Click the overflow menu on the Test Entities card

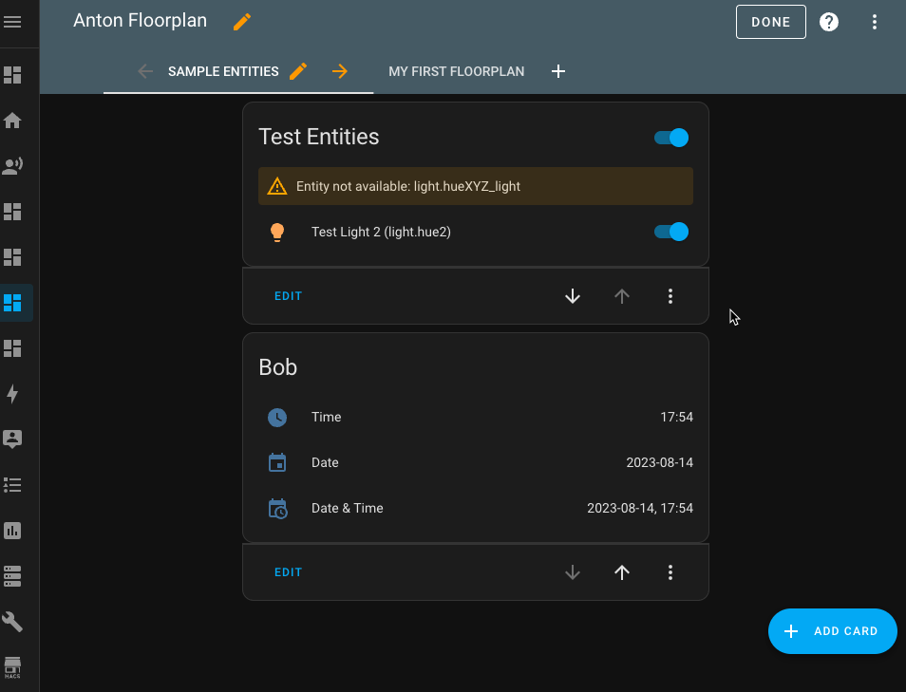pyautogui.click(x=670, y=295)
